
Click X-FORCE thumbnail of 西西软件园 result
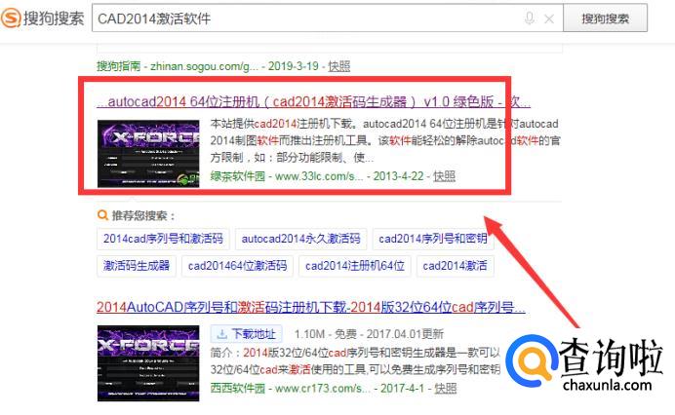click(x=148, y=363)
